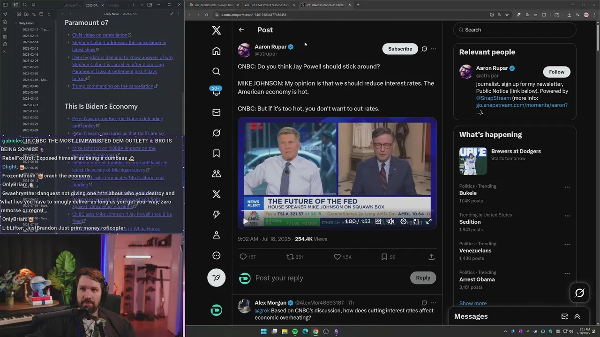Open Explore search icon in X sidebar
Viewport: 600px width, 337px height.
(216, 71)
